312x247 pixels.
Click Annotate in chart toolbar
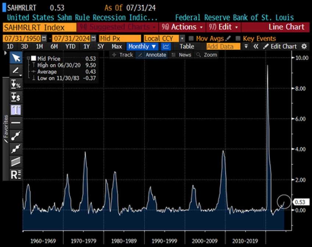point(152,55)
